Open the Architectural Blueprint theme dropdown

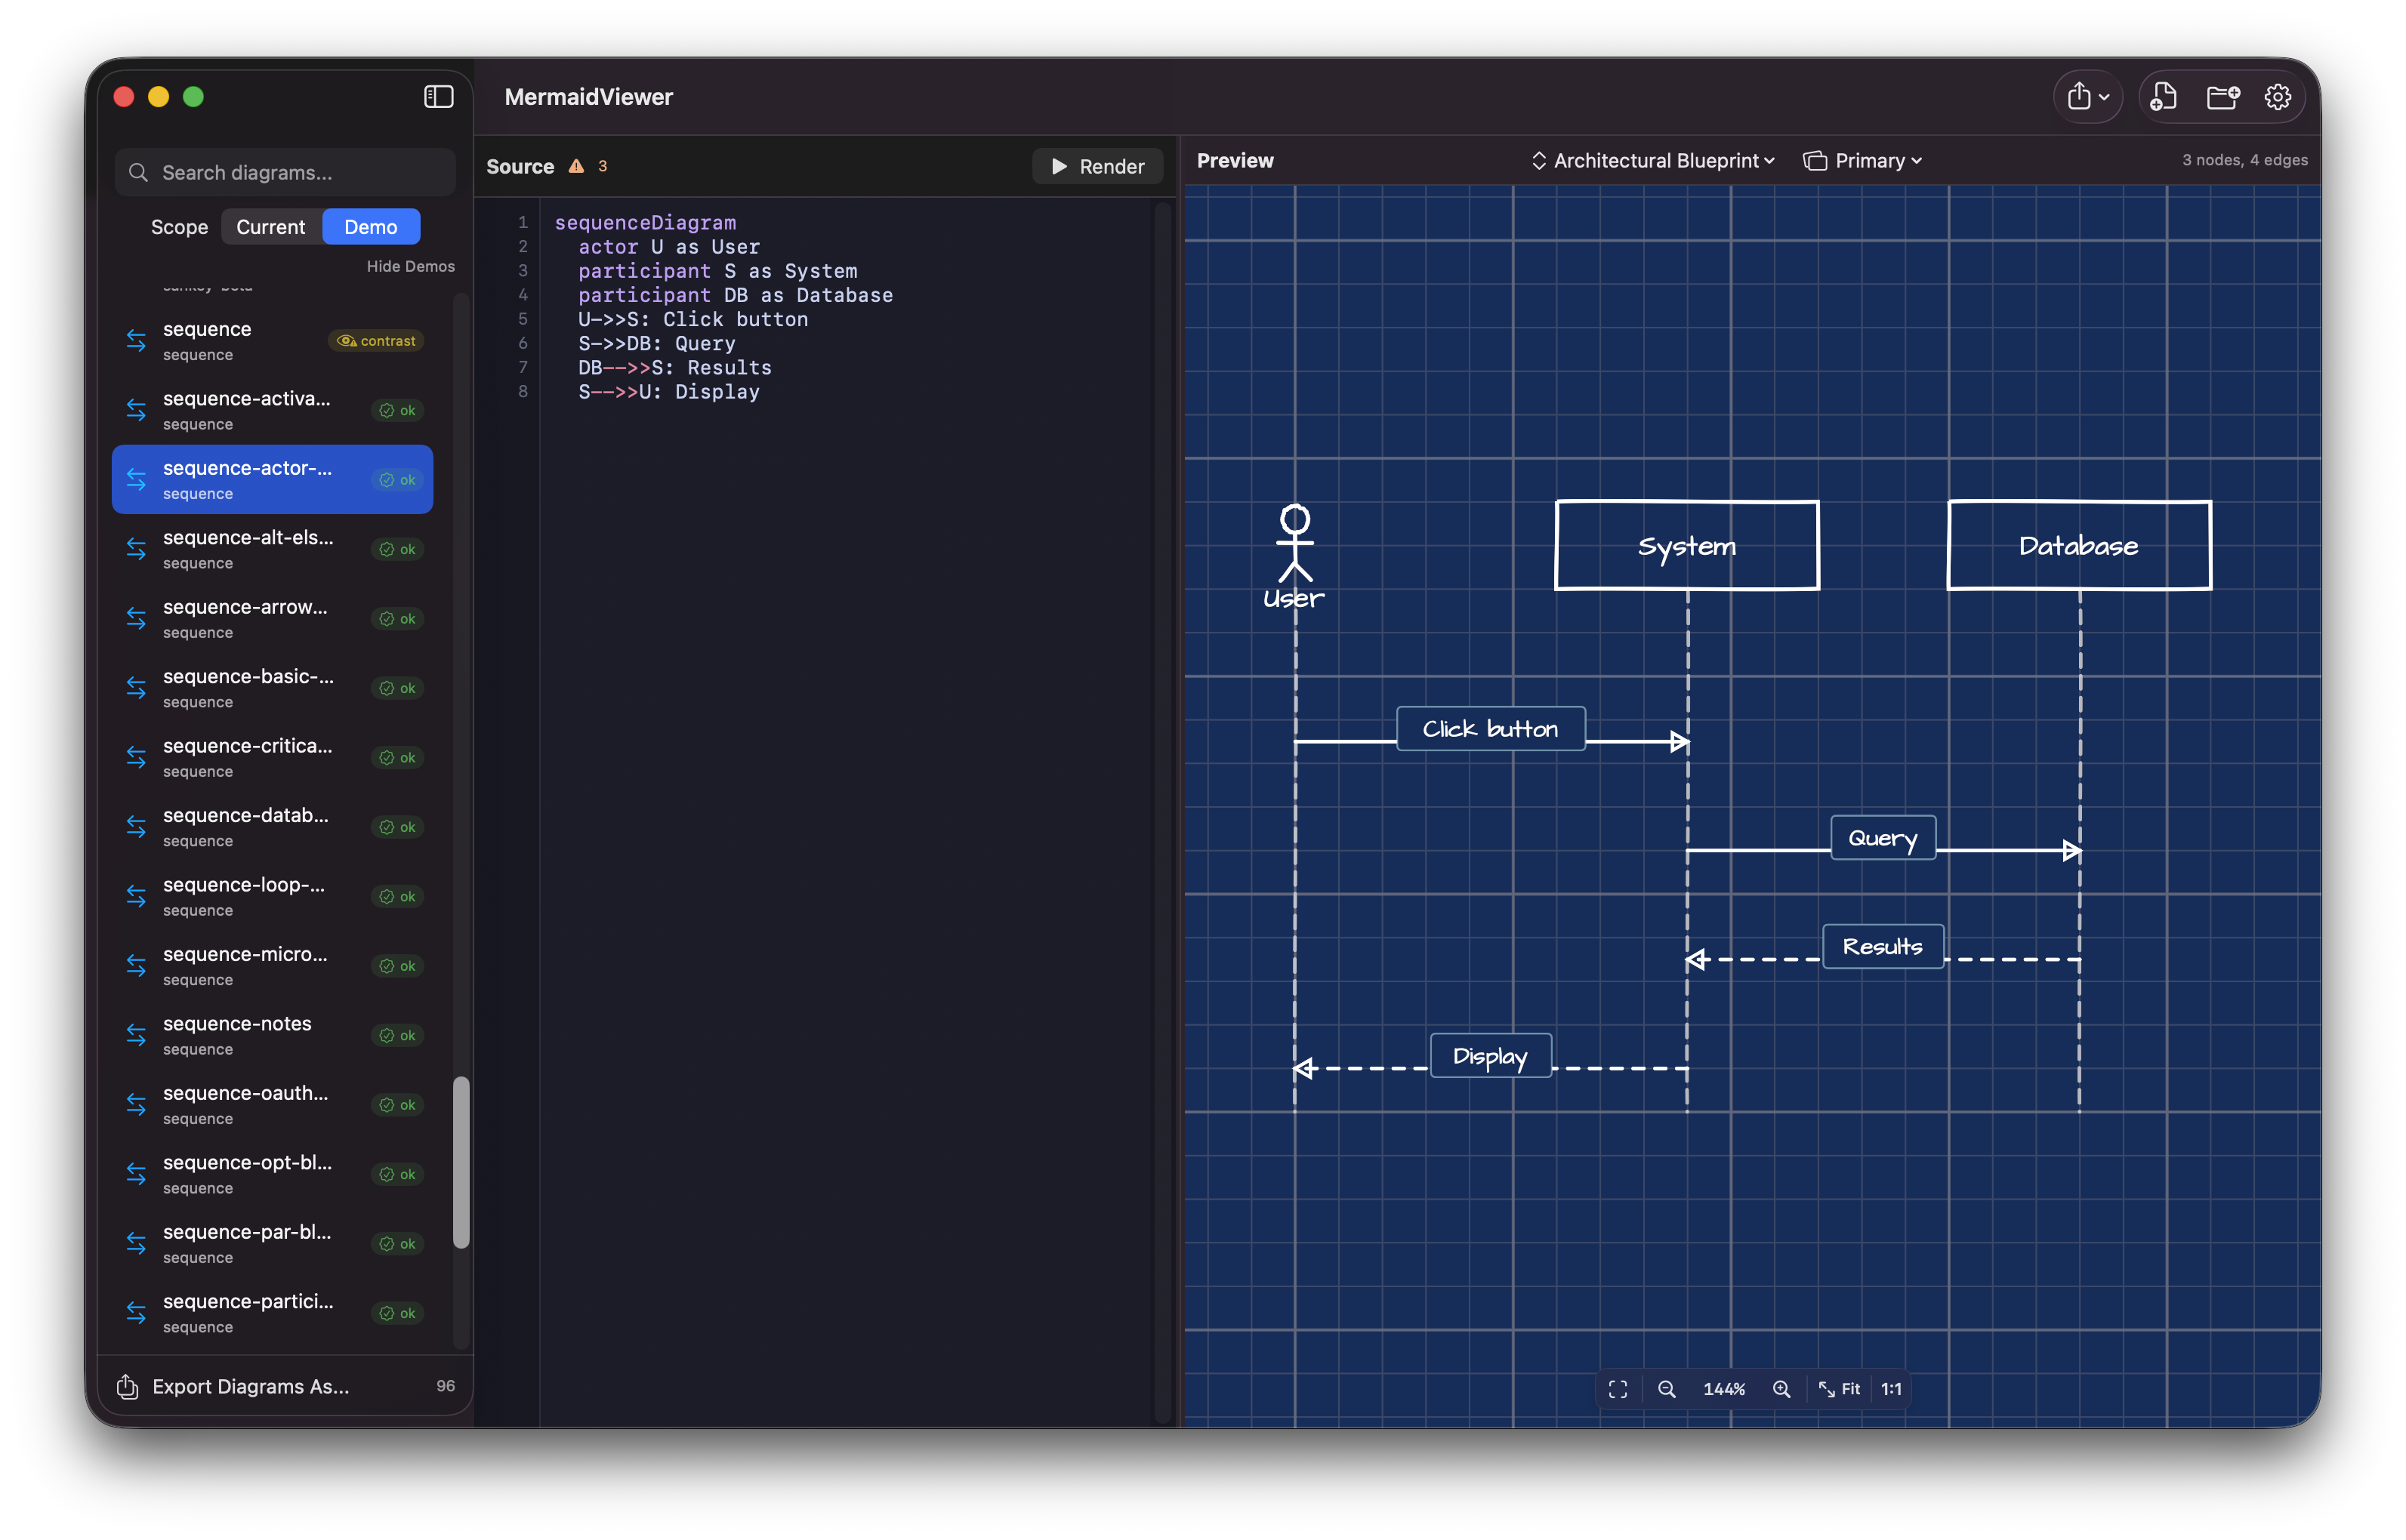(x=1654, y=161)
